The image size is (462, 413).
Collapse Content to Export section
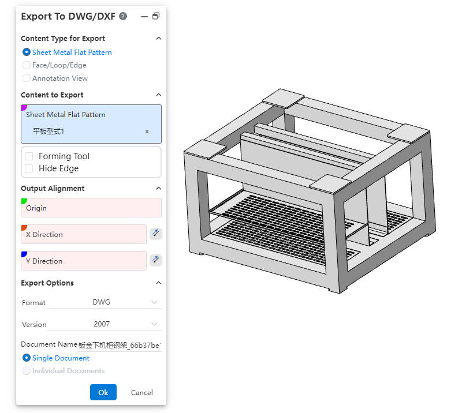point(158,95)
